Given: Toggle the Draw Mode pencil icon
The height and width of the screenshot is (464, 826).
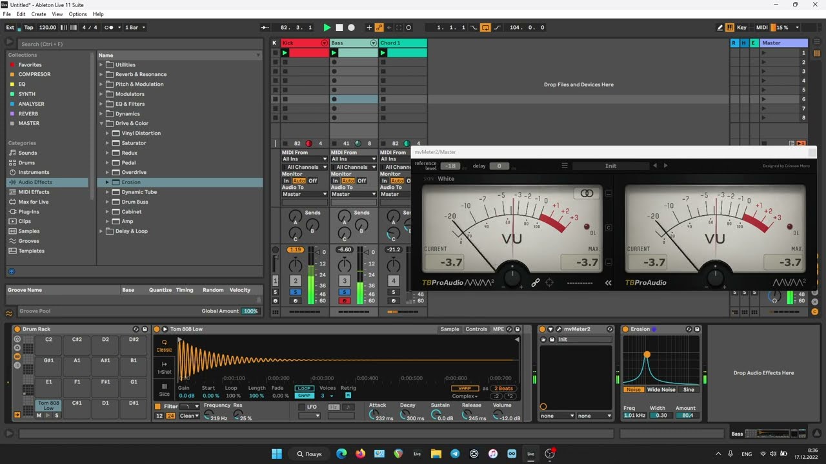Looking at the screenshot, I should coord(720,28).
